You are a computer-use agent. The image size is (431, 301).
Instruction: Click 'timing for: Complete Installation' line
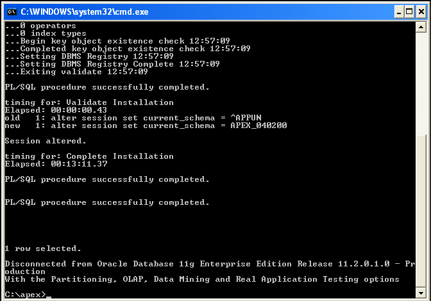89,156
